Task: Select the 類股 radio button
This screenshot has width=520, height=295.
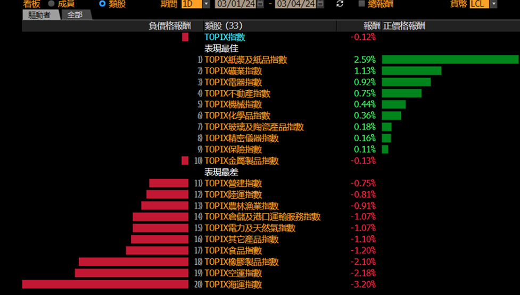Action: [102, 4]
